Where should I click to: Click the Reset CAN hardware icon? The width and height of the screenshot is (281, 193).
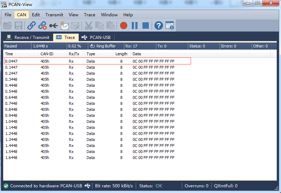pyautogui.click(x=54, y=25)
